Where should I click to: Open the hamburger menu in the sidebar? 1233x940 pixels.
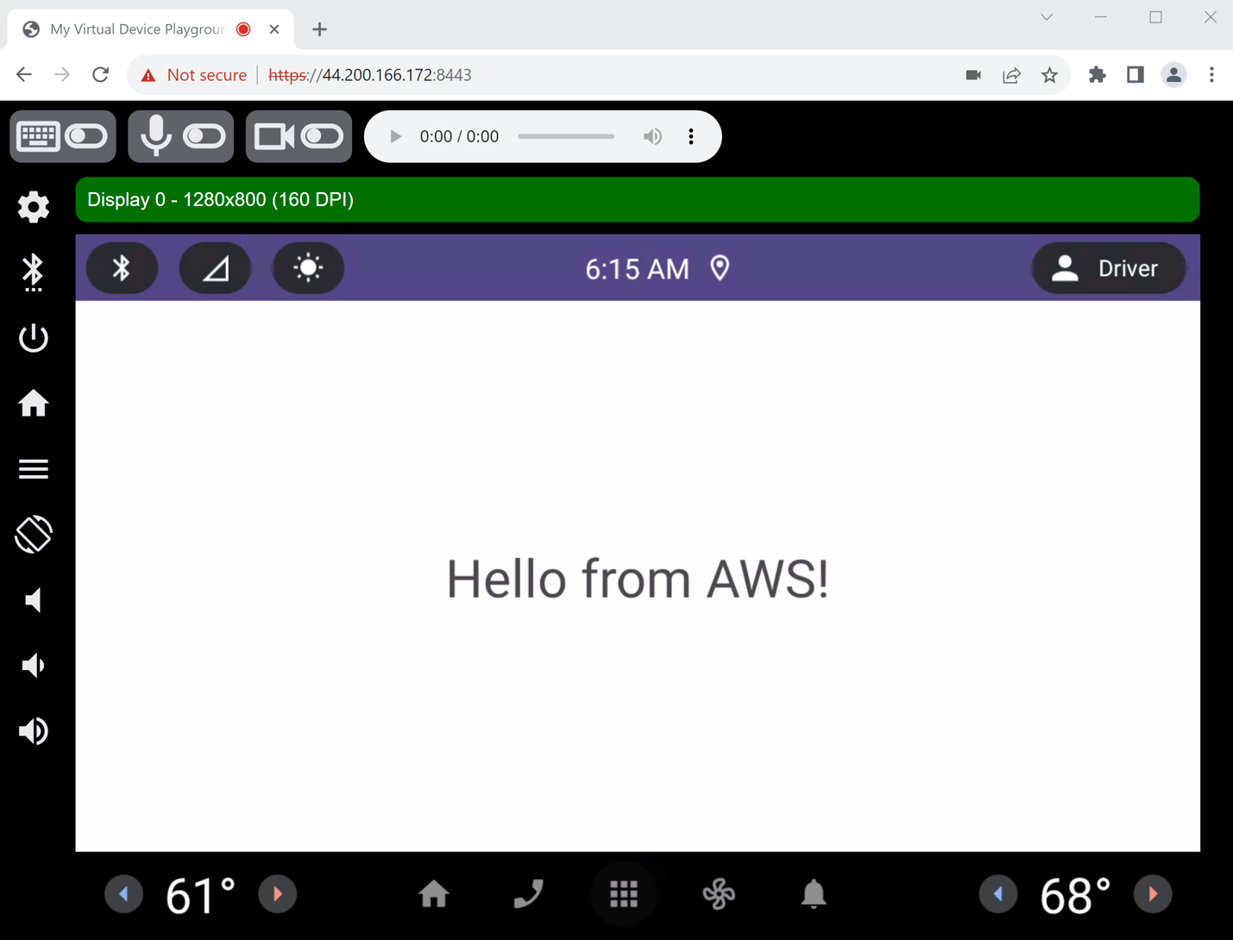click(x=33, y=468)
